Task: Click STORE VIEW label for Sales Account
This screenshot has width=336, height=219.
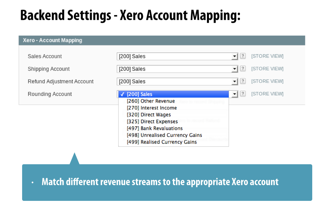Action: pyautogui.click(x=267, y=56)
